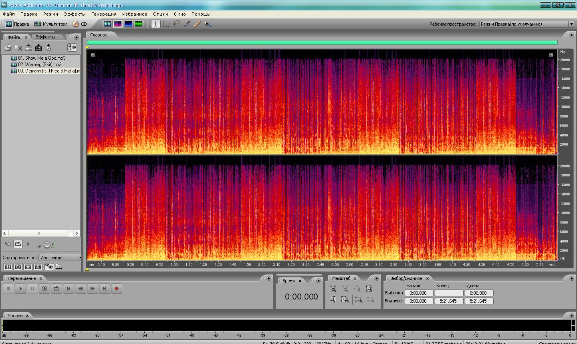Open Сортировать по dropdown Имя файла

(x=60, y=257)
